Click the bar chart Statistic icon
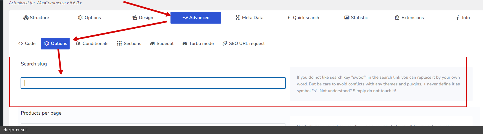The width and height of the screenshot is (483, 134). [347, 18]
